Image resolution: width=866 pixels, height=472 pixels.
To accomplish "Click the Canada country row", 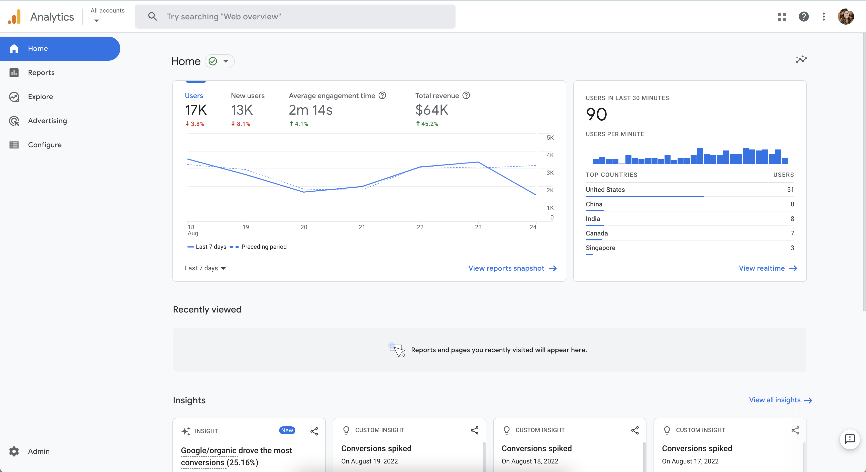I will 690,233.
